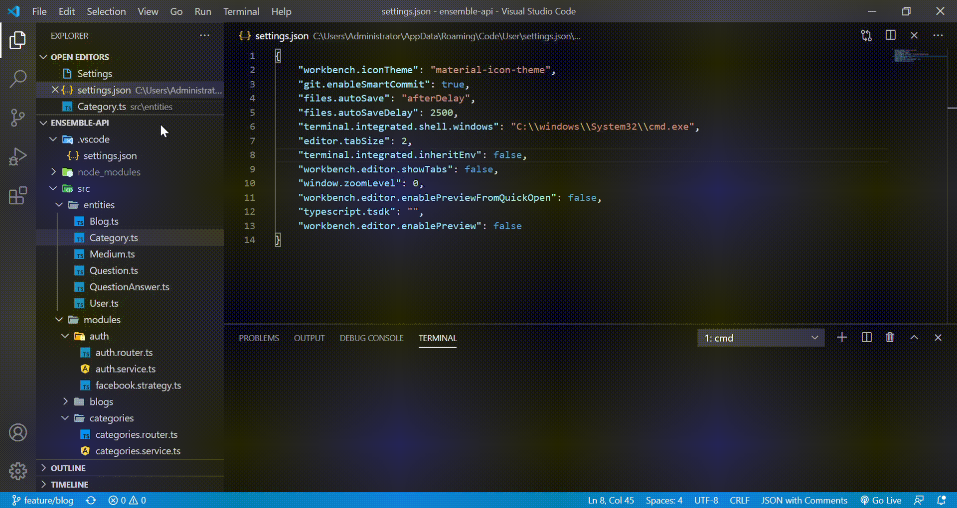This screenshot has height=508, width=957.
Task: Split the editor to the right
Action: tap(890, 35)
